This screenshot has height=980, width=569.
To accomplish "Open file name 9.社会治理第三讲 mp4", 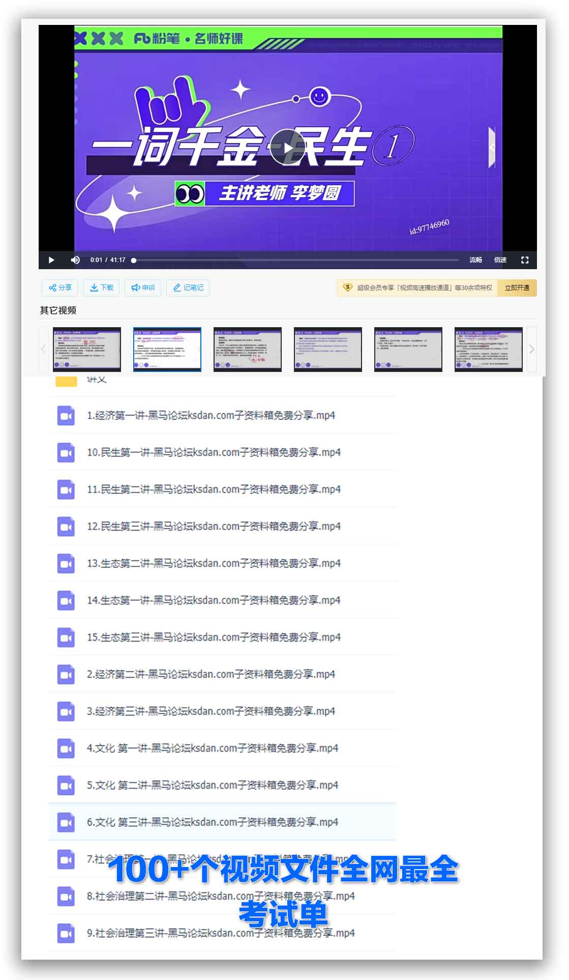I will [221, 933].
